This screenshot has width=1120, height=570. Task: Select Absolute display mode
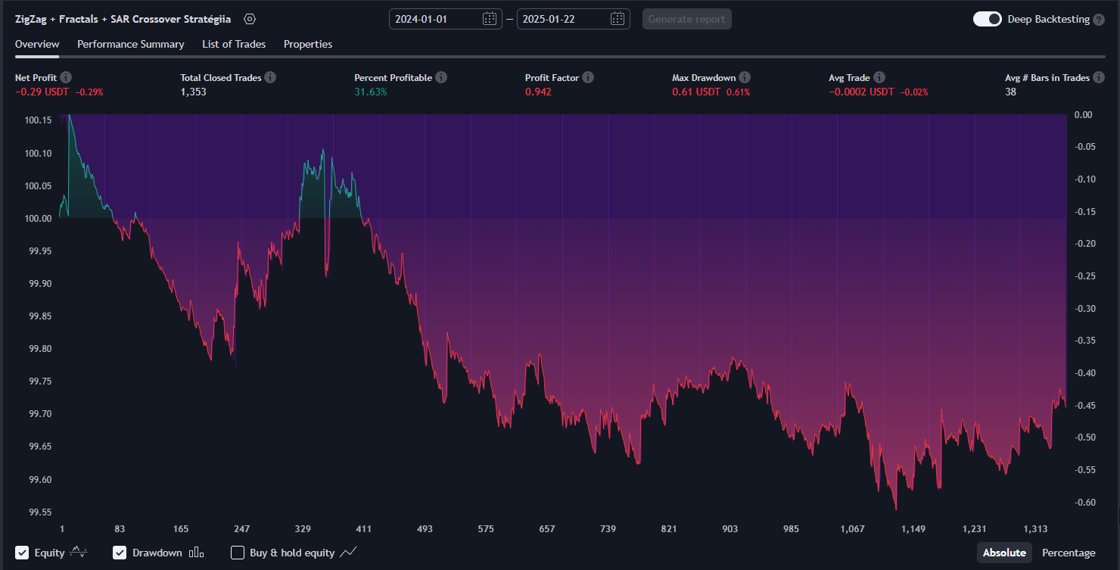tap(1004, 553)
